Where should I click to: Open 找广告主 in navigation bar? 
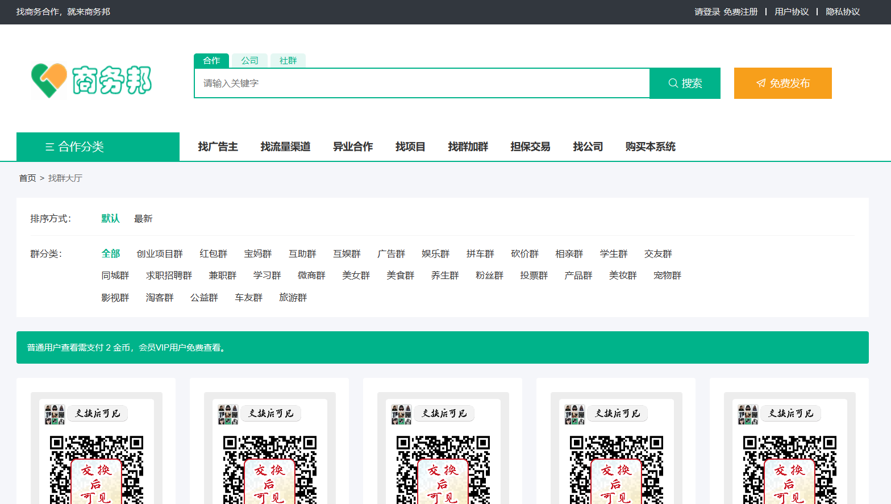point(218,147)
